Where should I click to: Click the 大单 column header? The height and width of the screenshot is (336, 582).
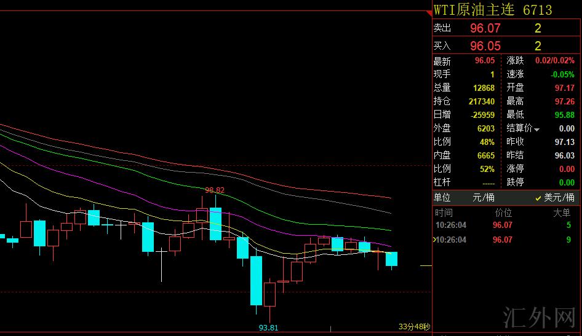(x=562, y=213)
